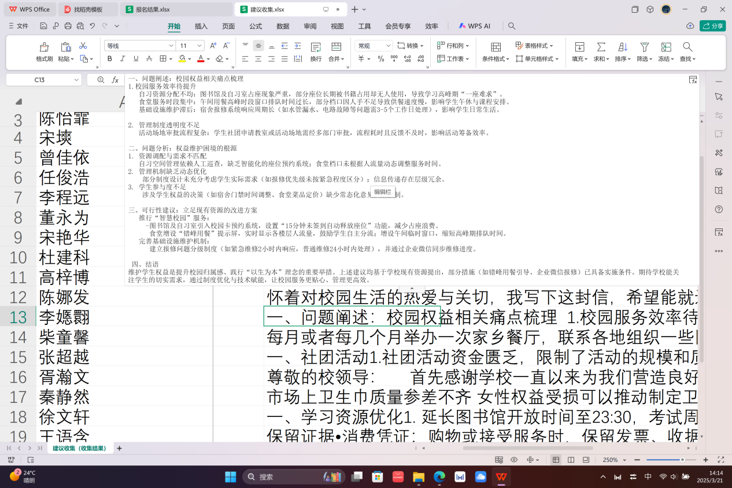
Task: Click the AutoSum (求和) icon
Action: pos(601,47)
